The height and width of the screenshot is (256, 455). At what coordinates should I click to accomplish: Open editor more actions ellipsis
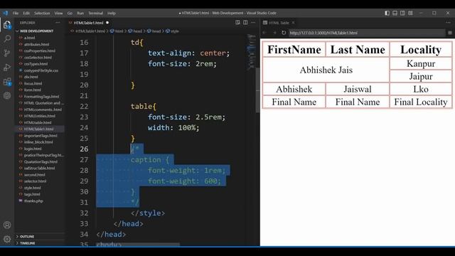coord(253,23)
